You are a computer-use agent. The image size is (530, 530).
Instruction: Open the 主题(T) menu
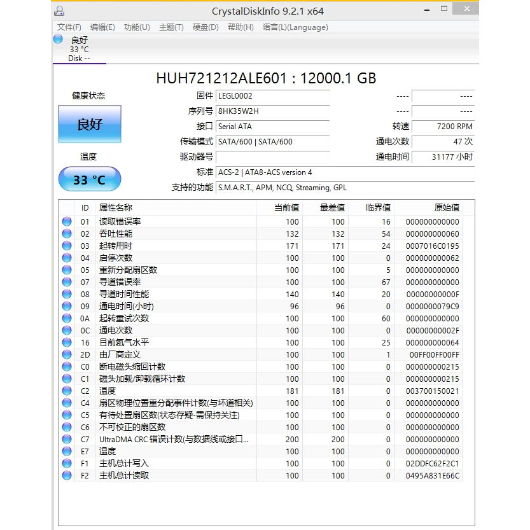pyautogui.click(x=171, y=27)
